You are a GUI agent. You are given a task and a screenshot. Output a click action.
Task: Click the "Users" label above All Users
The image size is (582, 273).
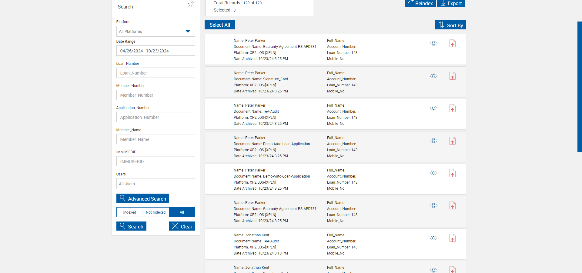121,174
